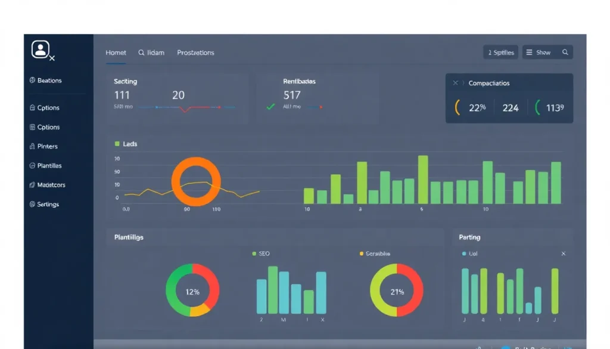The image size is (610, 349).
Task: Open Settings via its gear icon
Action: point(32,204)
